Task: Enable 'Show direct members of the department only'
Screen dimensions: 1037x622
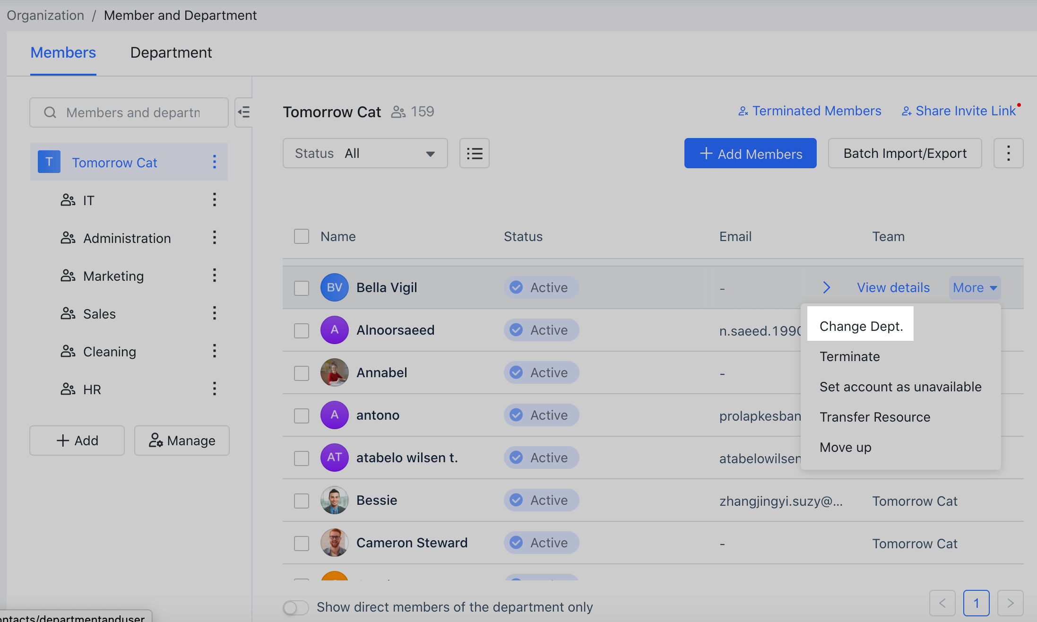Action: click(295, 607)
